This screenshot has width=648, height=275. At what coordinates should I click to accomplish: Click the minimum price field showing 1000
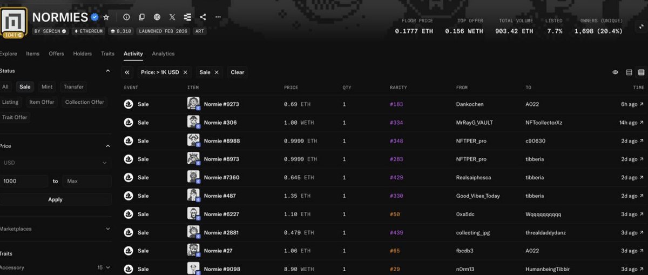24,181
